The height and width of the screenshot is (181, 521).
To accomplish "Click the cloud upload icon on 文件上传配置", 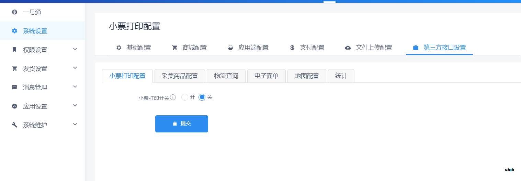I will tap(348, 48).
